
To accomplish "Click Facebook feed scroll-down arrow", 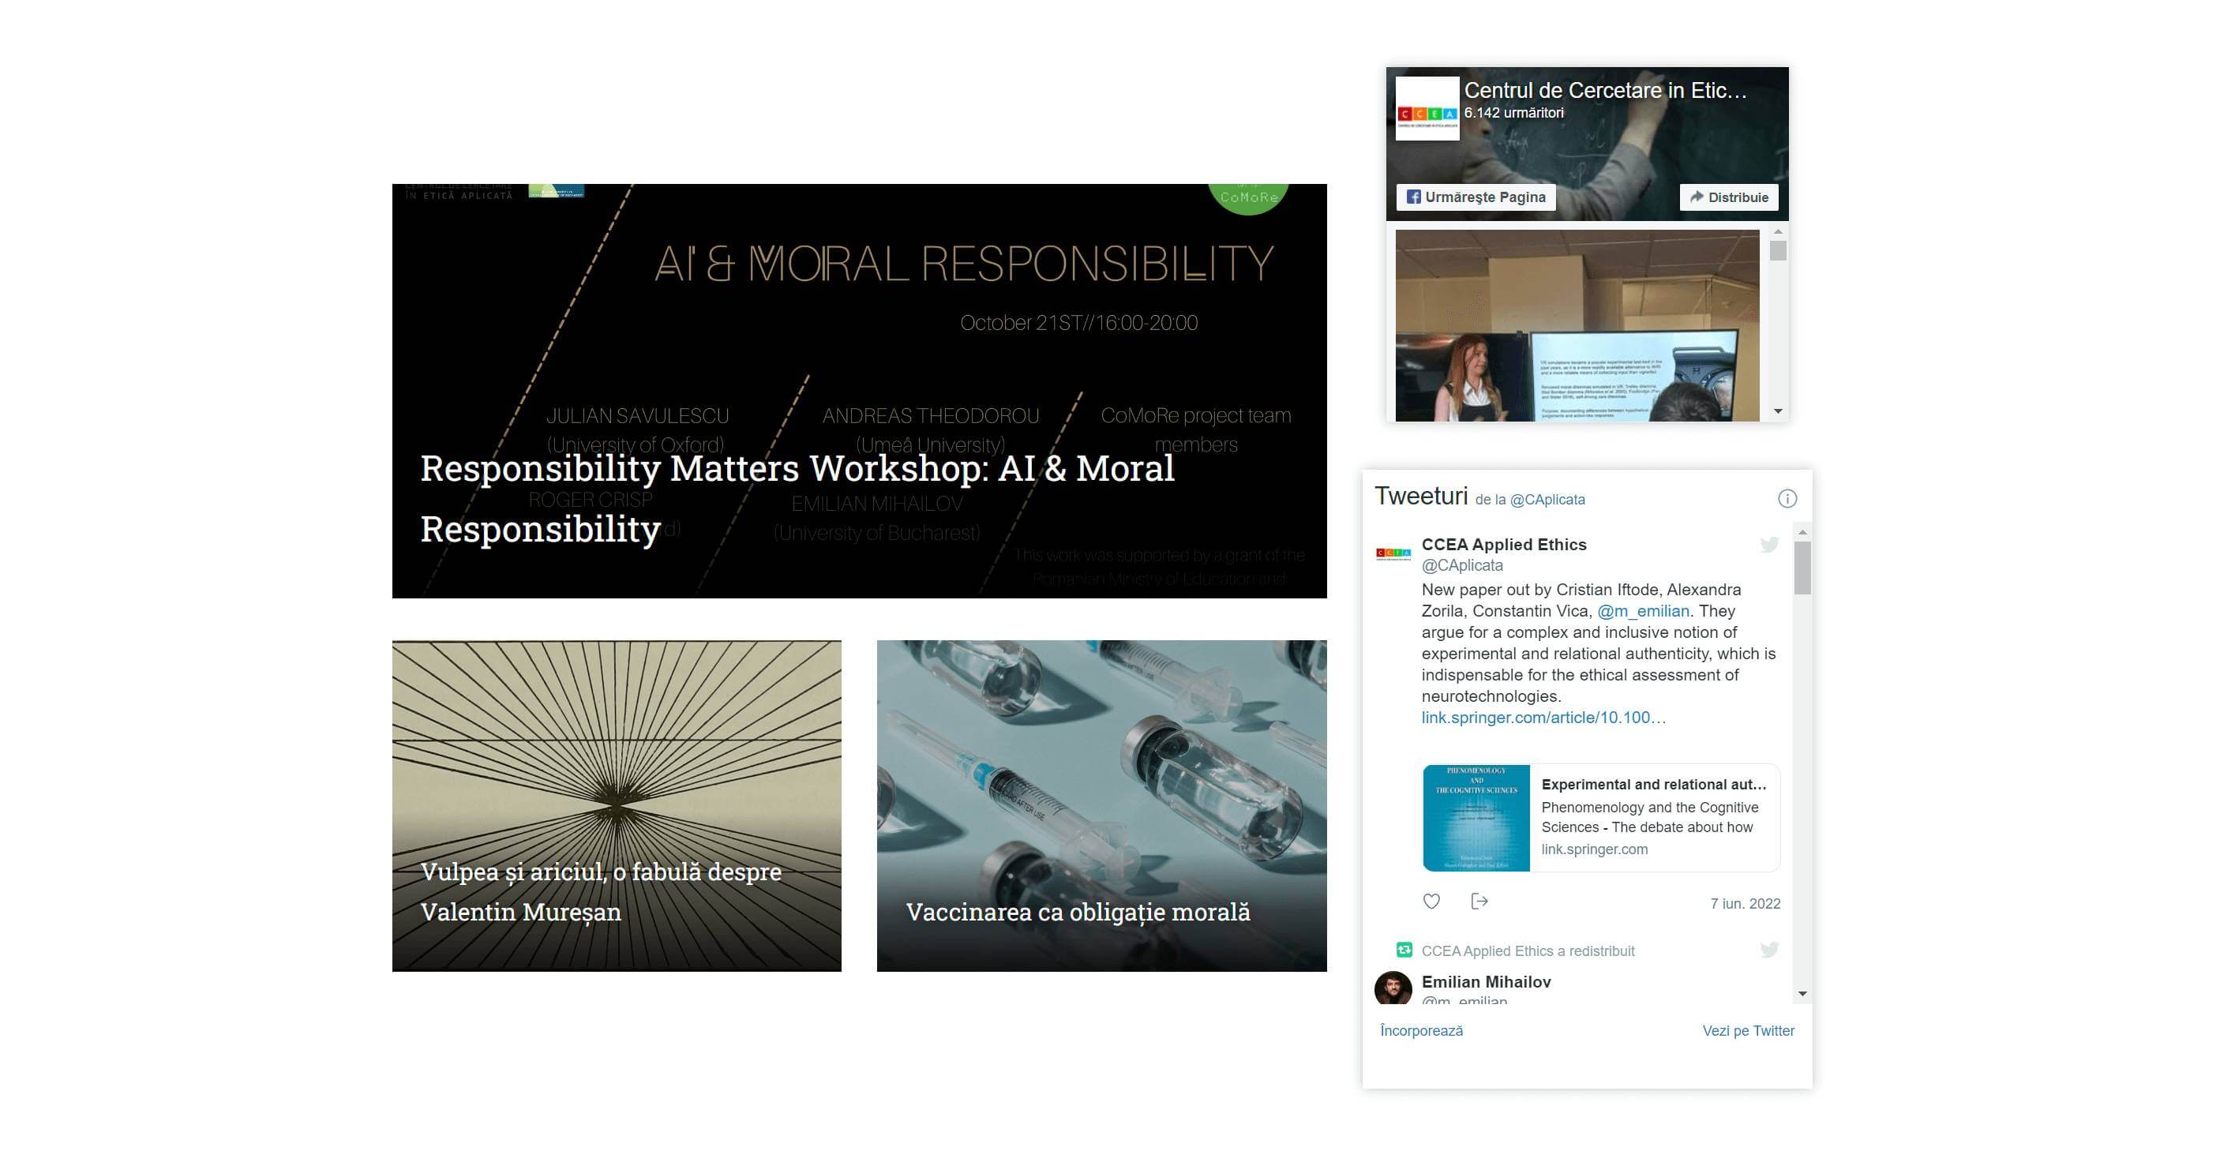I will 1778,411.
